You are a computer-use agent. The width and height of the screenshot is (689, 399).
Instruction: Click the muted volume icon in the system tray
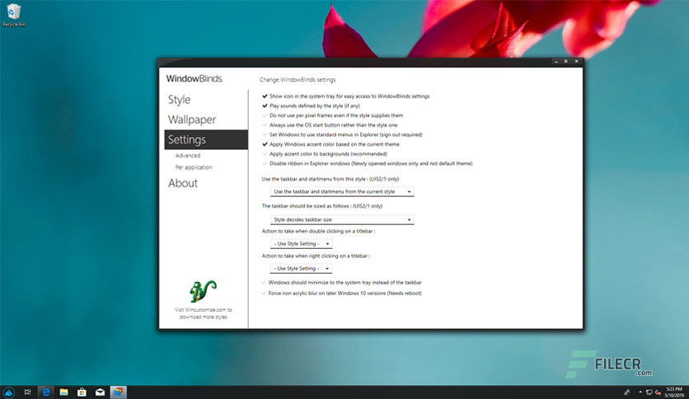(x=658, y=392)
